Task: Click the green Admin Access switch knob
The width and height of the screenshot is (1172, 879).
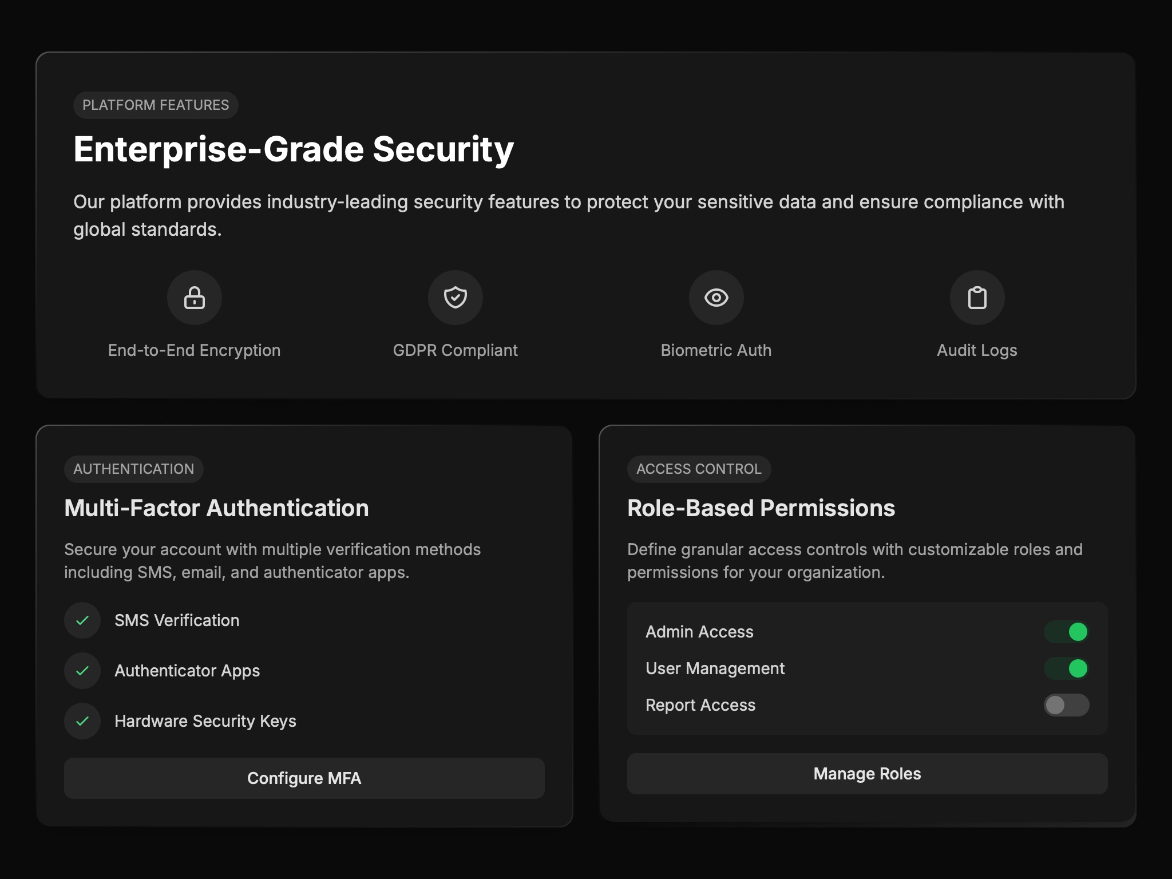Action: (x=1078, y=631)
